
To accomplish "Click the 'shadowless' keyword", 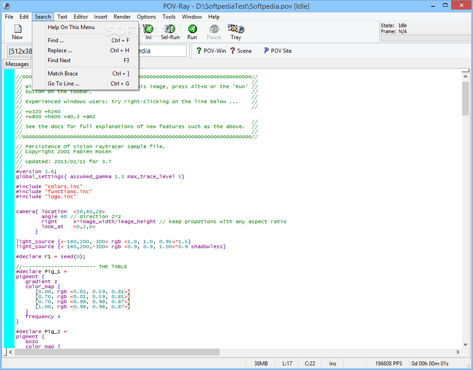I will 206,246.
